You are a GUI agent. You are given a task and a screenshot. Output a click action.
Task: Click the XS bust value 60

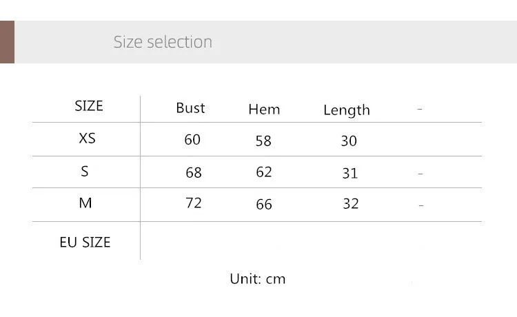192,139
